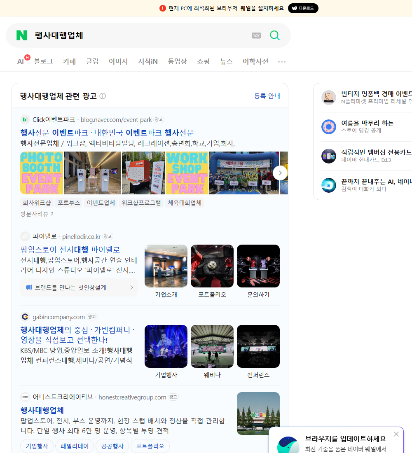Select the 워크샵프로그램 tag

coord(141,203)
